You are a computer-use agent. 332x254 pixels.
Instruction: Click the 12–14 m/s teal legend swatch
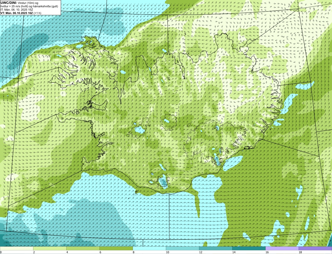pyautogui.click(x=216, y=248)
